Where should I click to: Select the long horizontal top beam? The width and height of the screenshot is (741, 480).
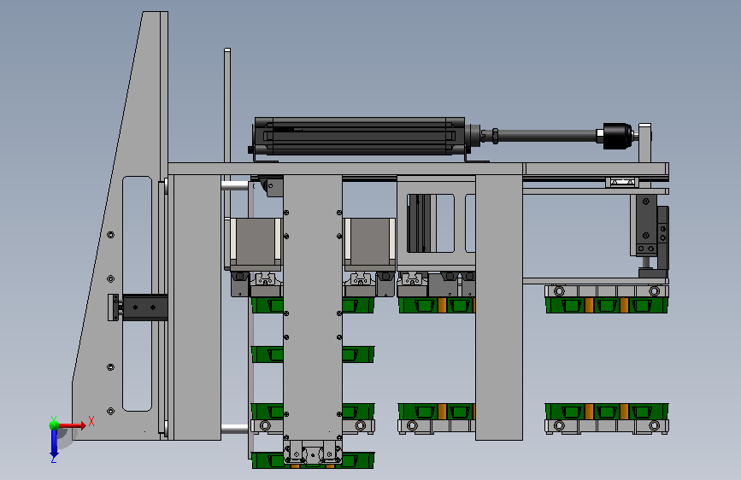tap(418, 169)
